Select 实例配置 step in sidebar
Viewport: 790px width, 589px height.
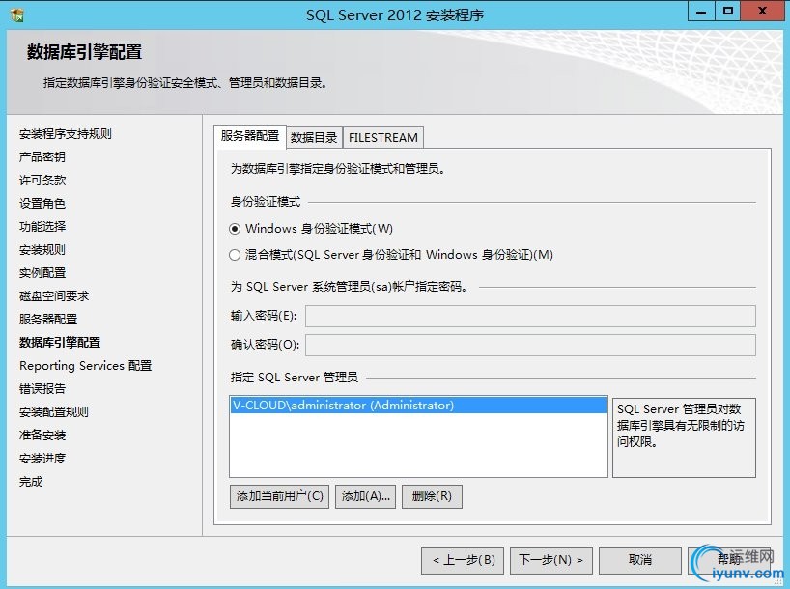(x=42, y=273)
